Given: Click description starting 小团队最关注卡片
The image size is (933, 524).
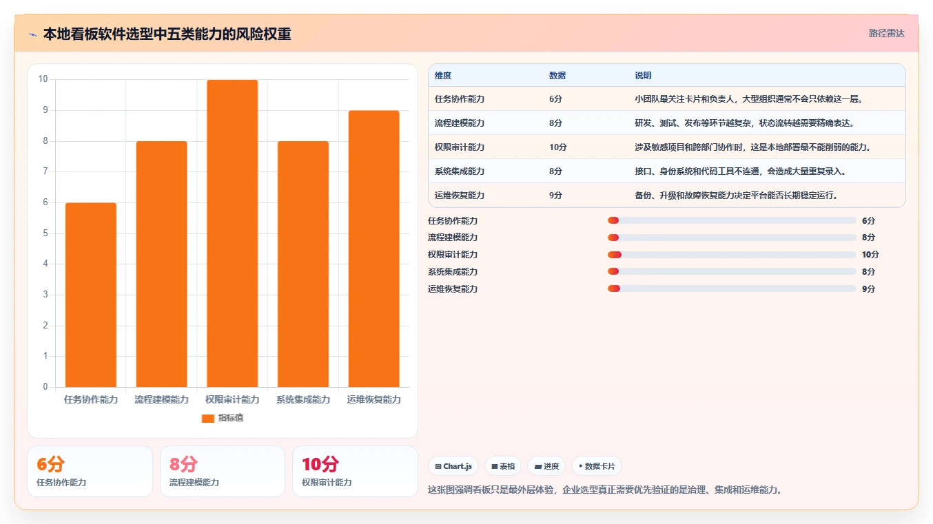Looking at the screenshot, I should pos(749,99).
